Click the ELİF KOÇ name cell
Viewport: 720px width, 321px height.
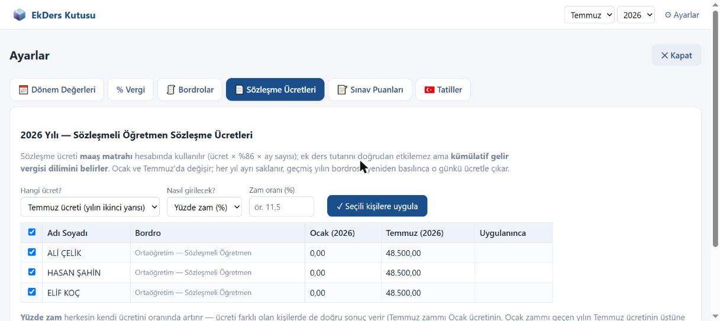[x=86, y=293]
